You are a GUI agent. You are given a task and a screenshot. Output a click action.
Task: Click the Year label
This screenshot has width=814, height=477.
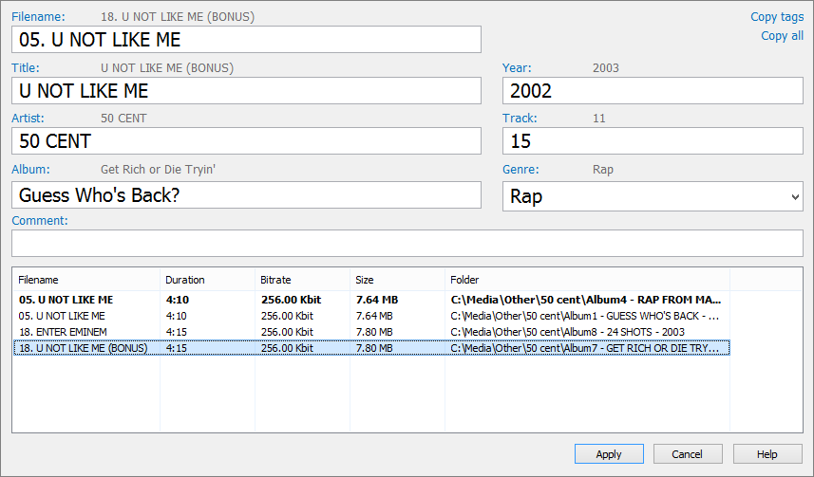517,68
